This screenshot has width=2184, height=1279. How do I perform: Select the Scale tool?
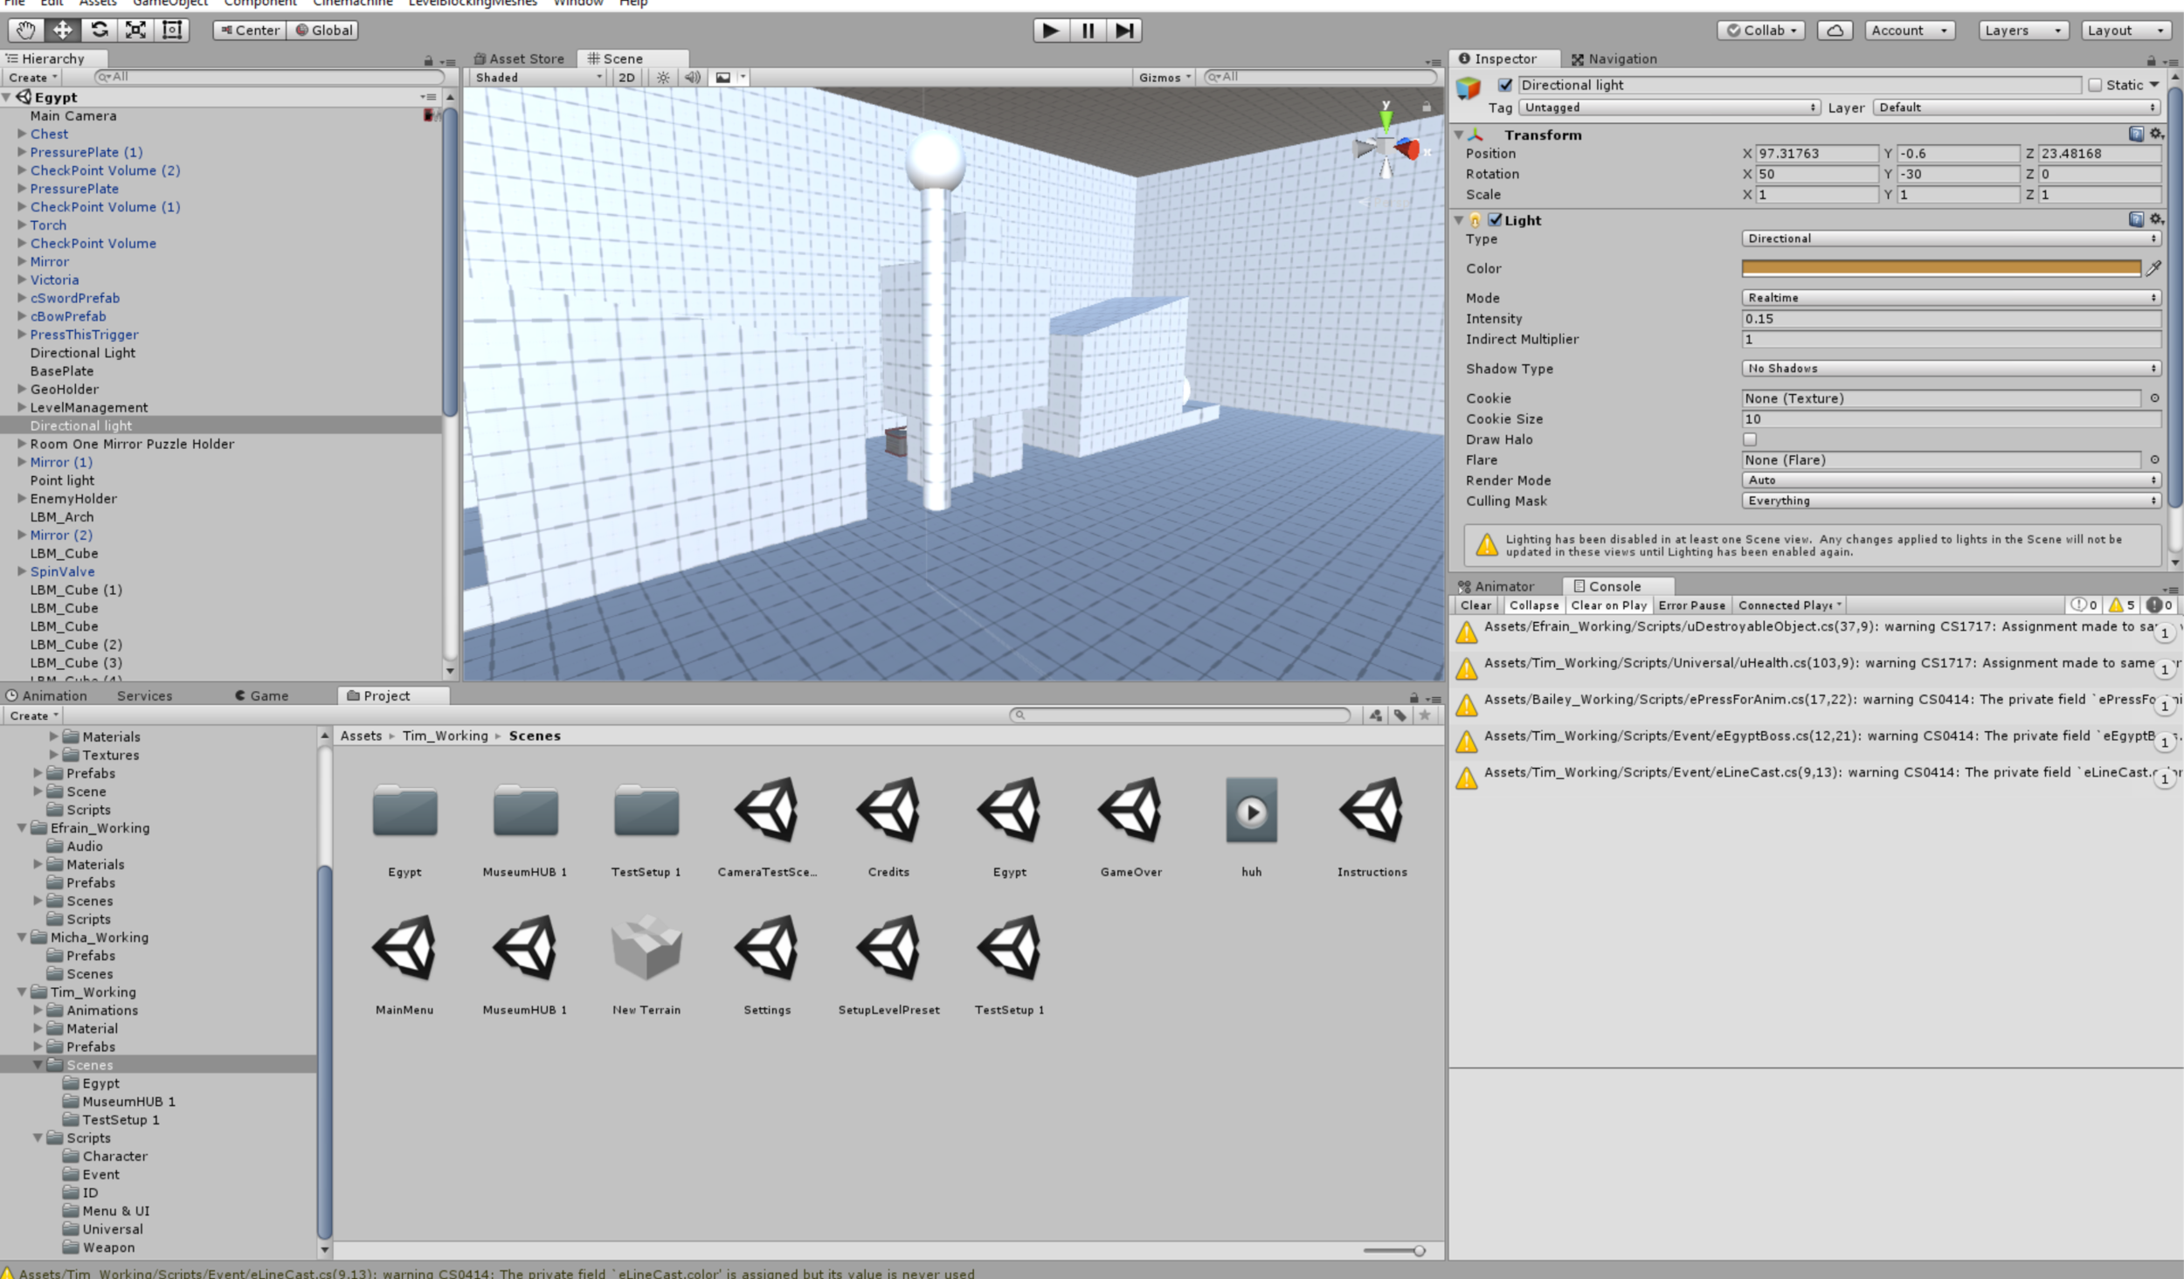pyautogui.click(x=135, y=31)
